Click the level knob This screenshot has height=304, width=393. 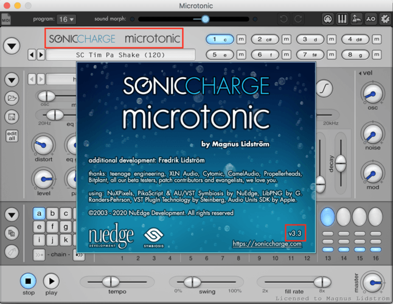[x=43, y=179]
